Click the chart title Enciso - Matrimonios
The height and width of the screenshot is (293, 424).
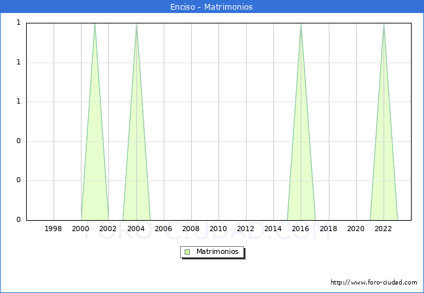tap(212, 7)
